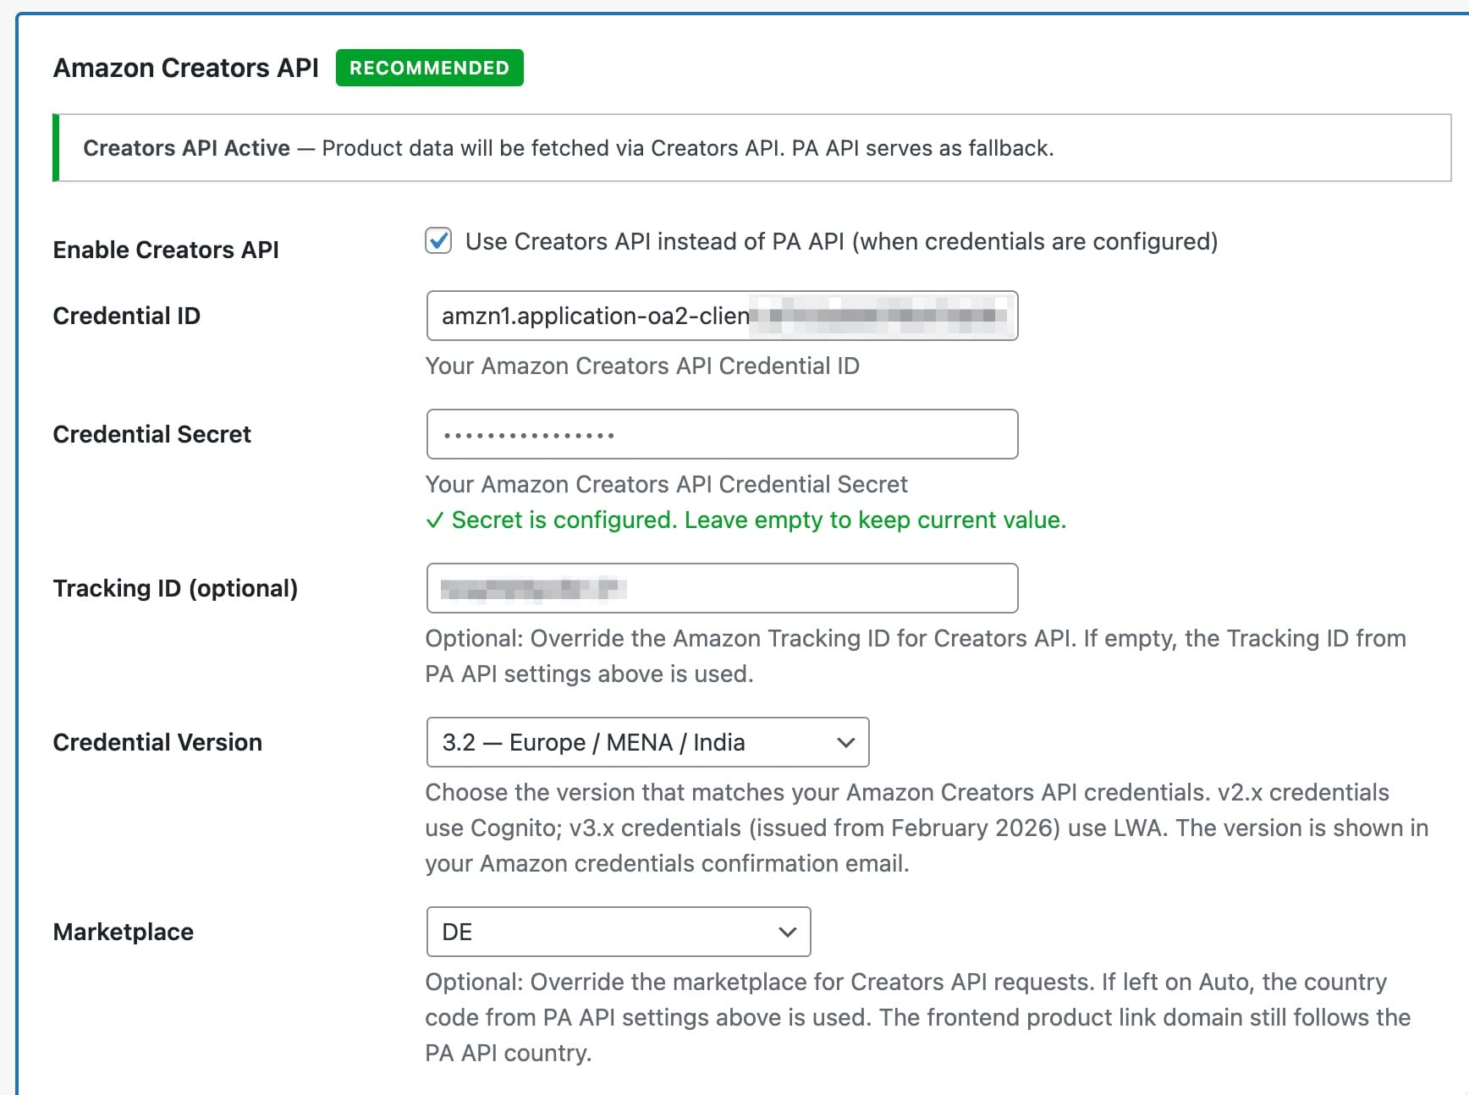
Task: Click the "Tracking ID (optional)" label
Action: [175, 588]
